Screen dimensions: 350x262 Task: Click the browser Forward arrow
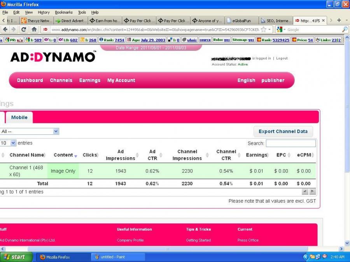coord(14,29)
